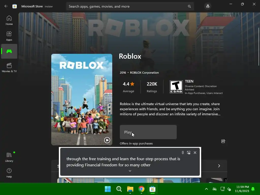
Task: Click the network display tray icon
Action: [x=222, y=189]
